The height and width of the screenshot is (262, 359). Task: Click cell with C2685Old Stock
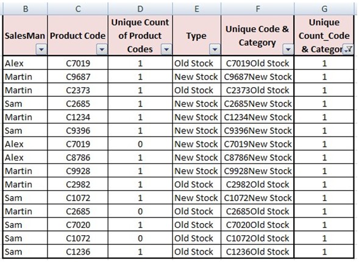pos(258,211)
